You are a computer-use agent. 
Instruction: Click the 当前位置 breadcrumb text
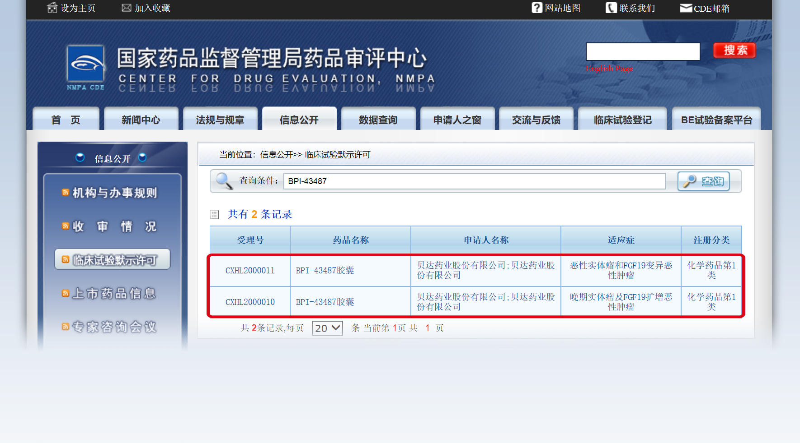tap(295, 155)
